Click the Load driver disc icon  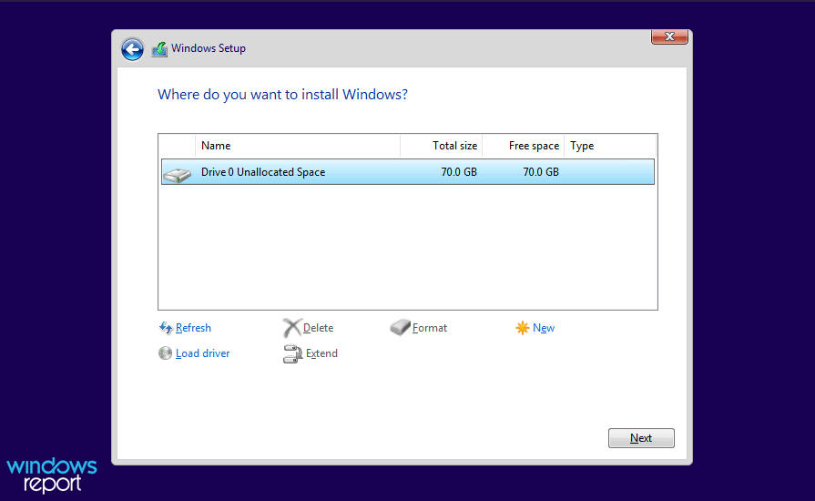(166, 353)
